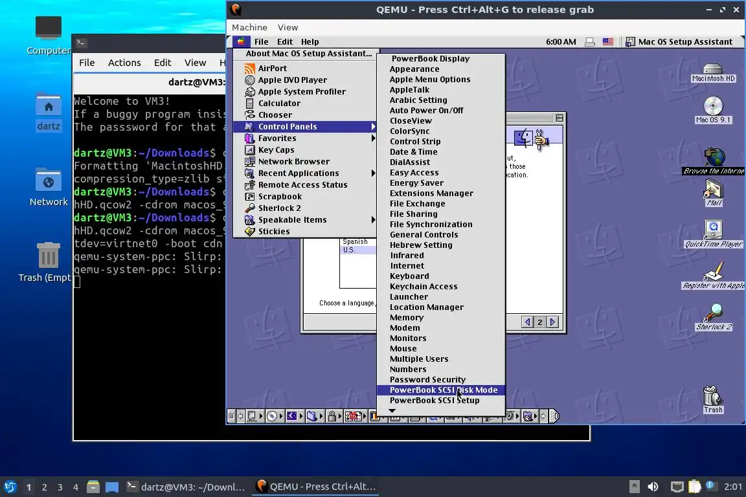The width and height of the screenshot is (746, 497).
Task: Open the Network icon on Linux desktop
Action: point(49,188)
